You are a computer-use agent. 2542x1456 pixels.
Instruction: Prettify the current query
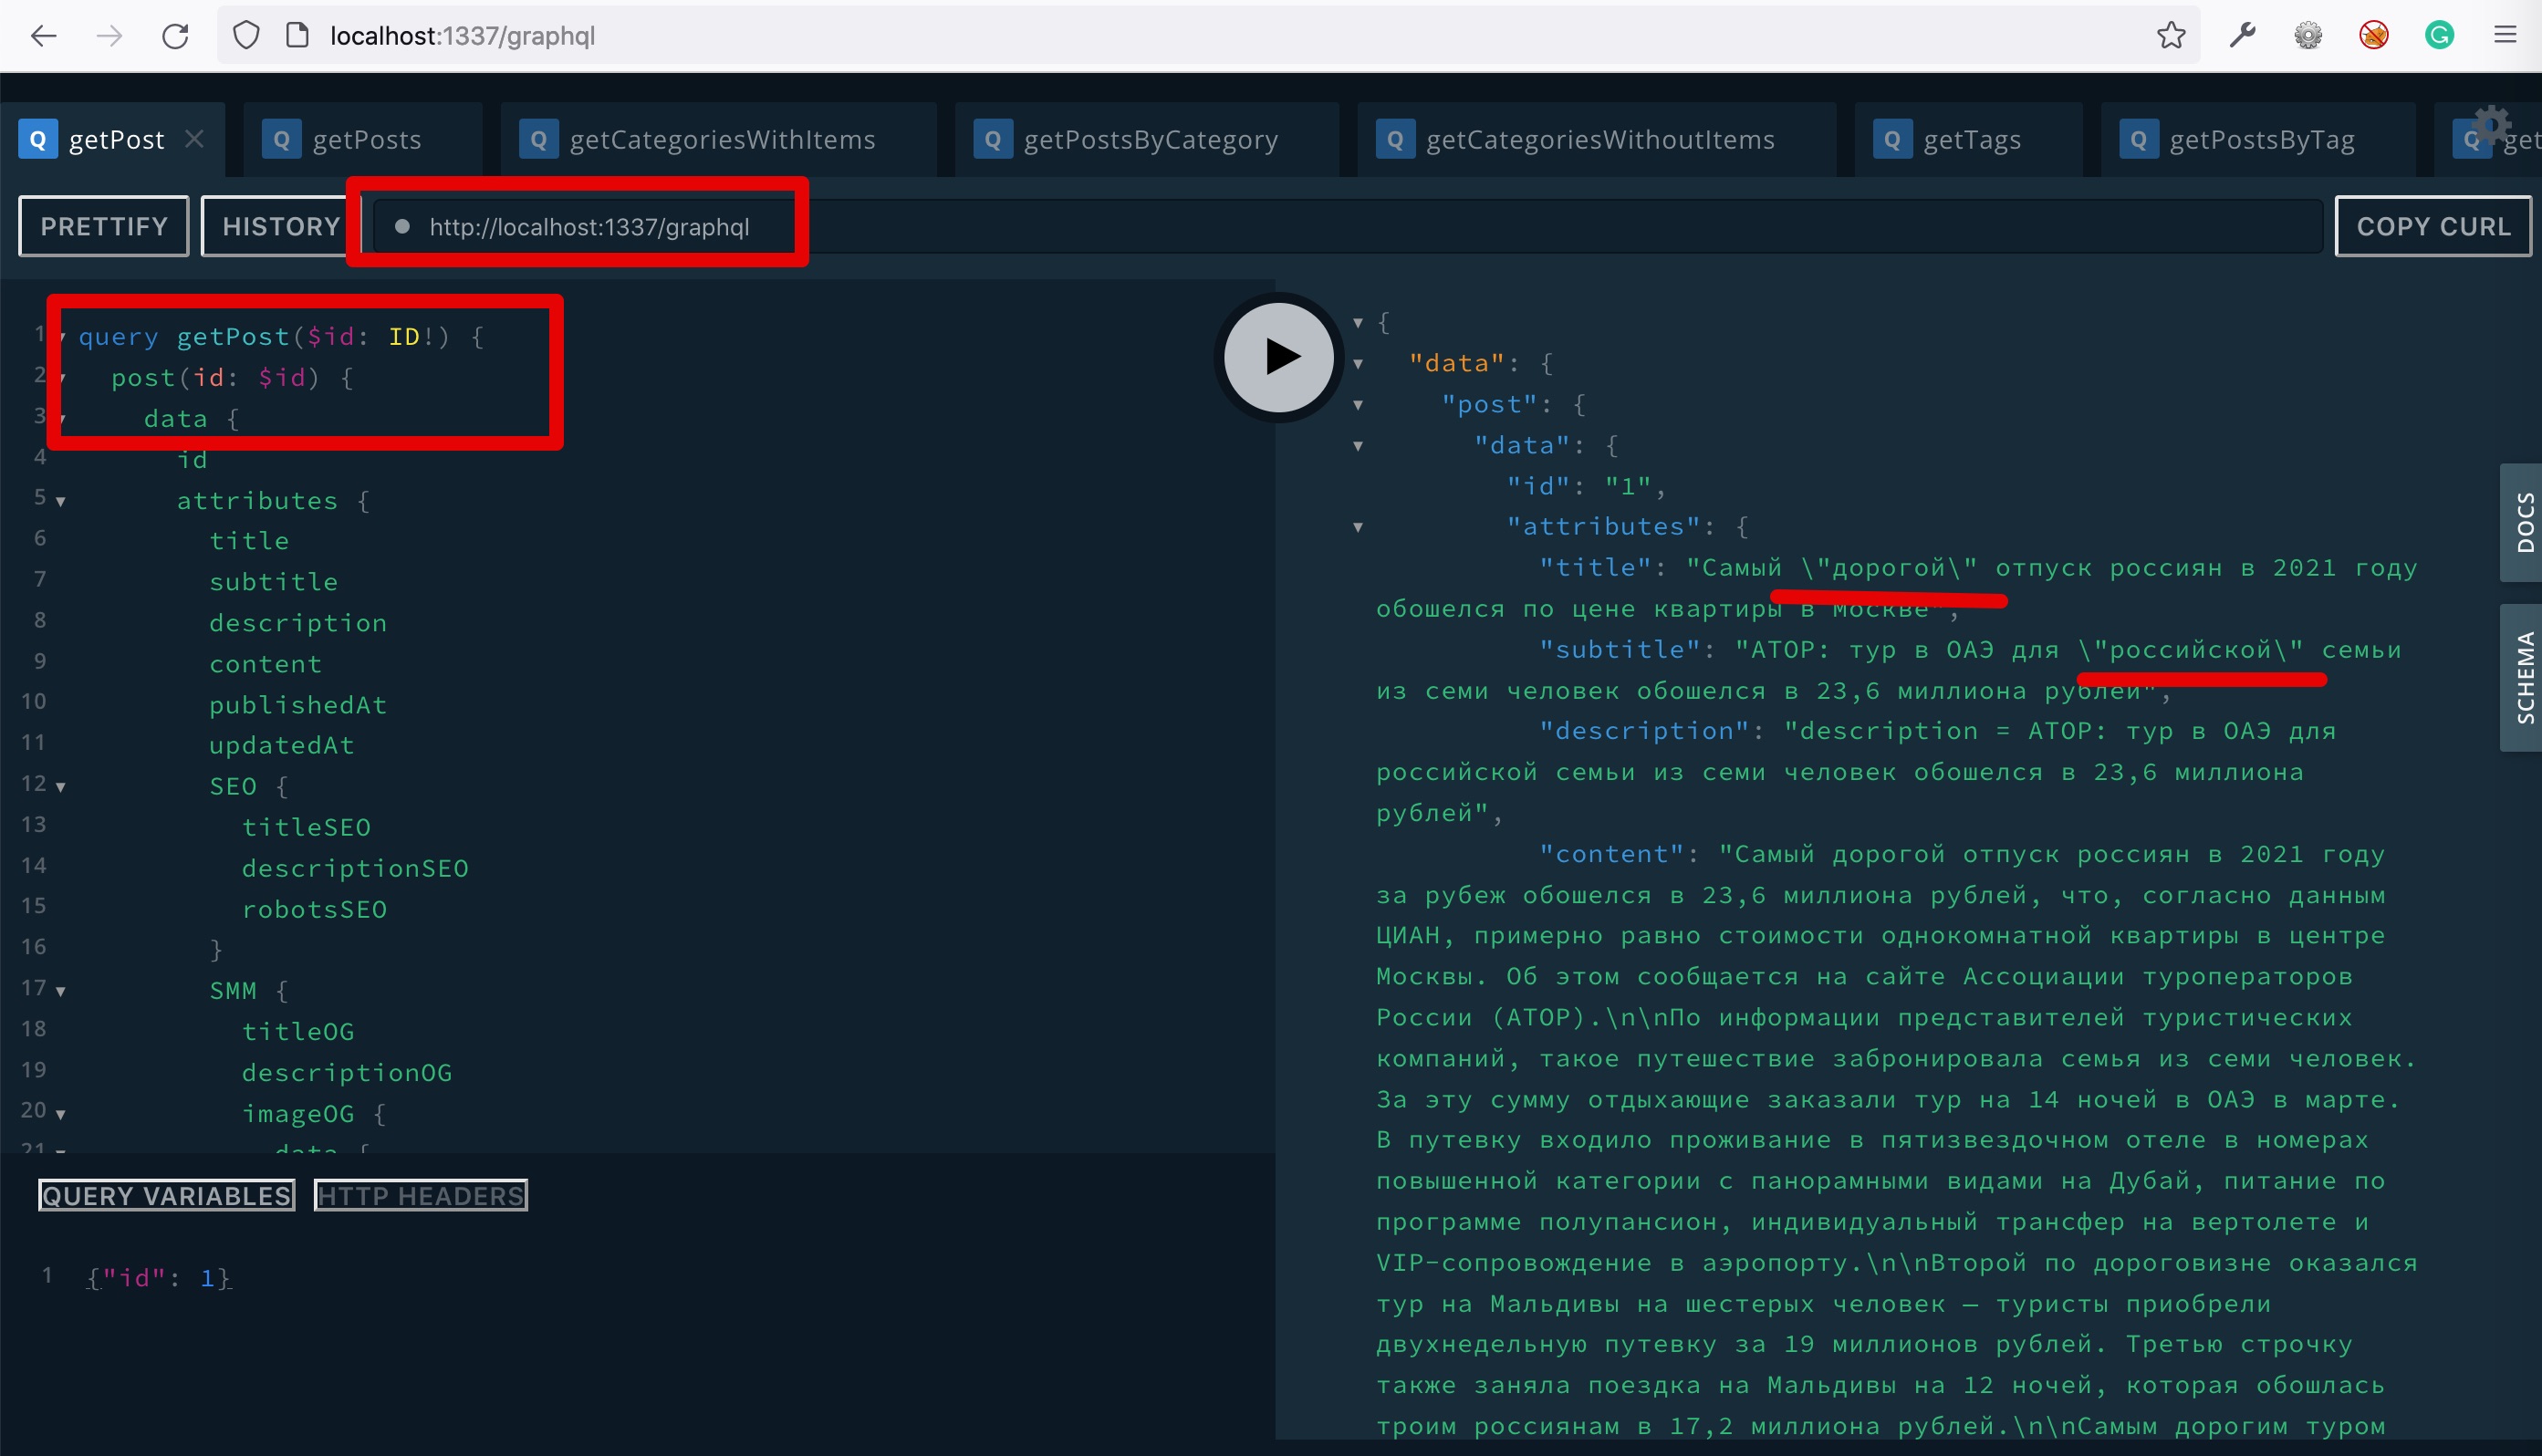click(x=103, y=226)
